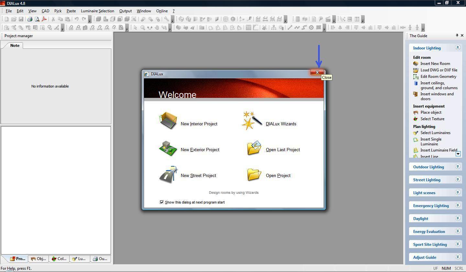Click Select Texture in The Guide

[432, 119]
